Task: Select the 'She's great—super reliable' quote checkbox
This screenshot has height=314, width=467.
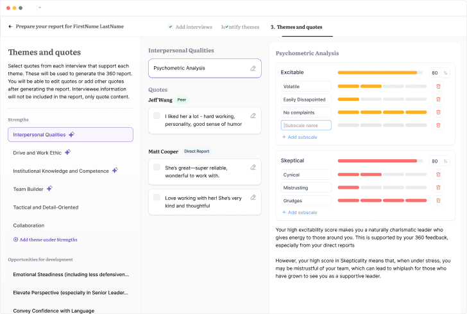Action: pyautogui.click(x=157, y=168)
